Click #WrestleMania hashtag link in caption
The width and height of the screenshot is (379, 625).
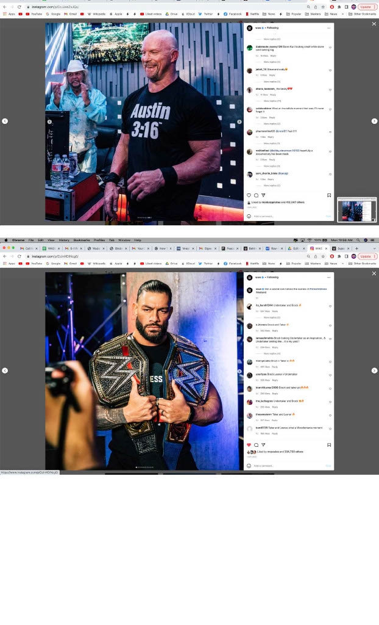point(318,289)
